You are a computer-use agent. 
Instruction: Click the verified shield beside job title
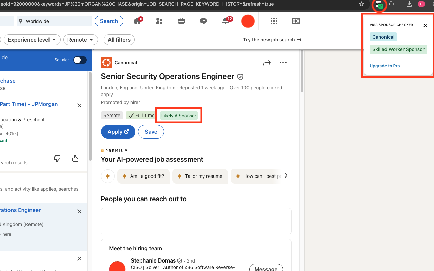point(240,77)
